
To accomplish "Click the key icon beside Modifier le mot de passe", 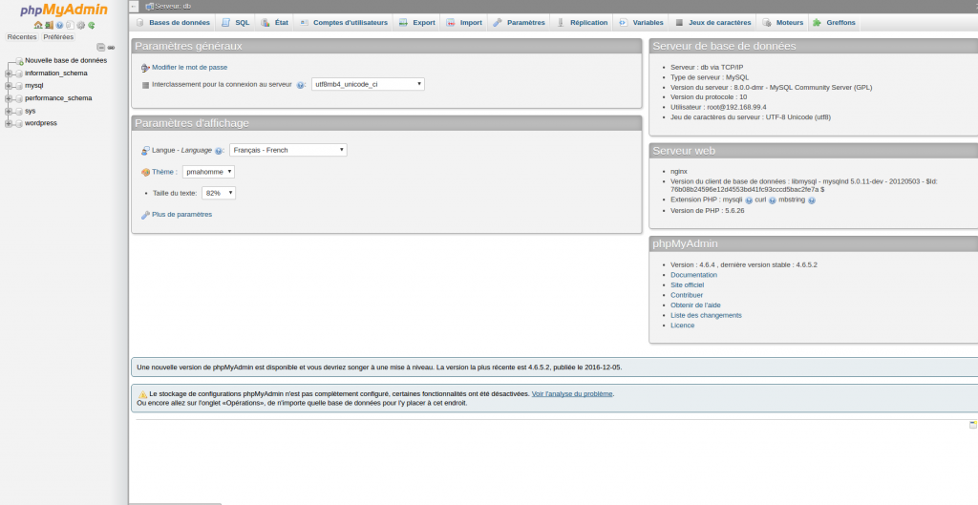I will pyautogui.click(x=145, y=68).
